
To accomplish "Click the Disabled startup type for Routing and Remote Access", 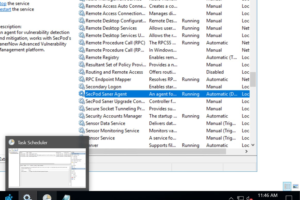I will coord(215,72).
